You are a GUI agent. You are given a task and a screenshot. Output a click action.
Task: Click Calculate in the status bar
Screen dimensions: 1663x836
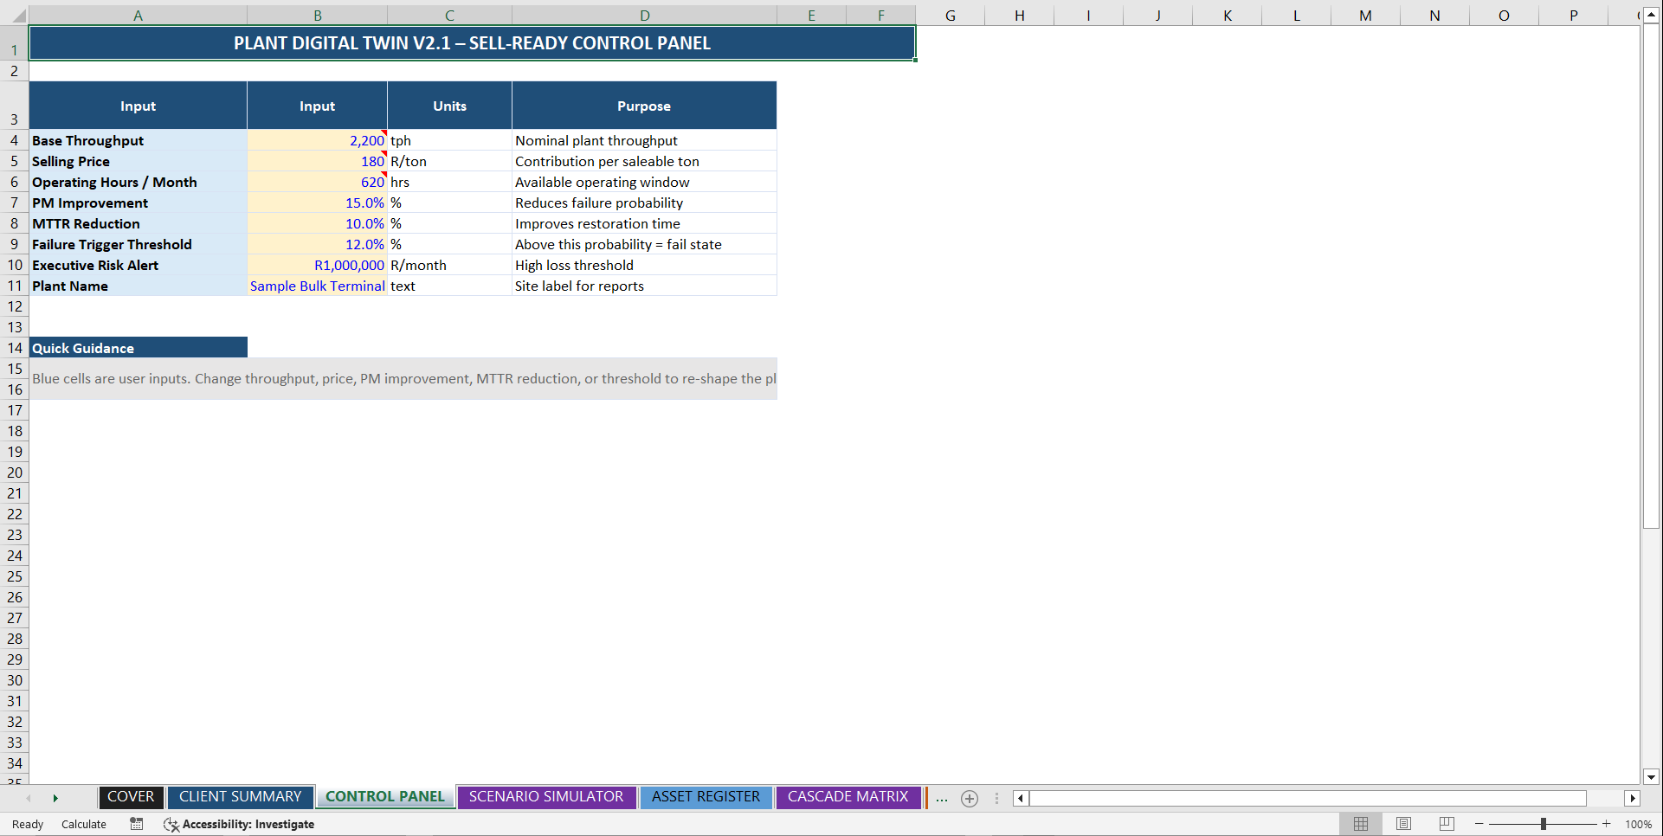[x=83, y=824]
